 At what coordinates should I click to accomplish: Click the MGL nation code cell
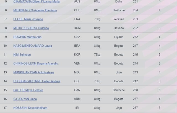[77, 72]
